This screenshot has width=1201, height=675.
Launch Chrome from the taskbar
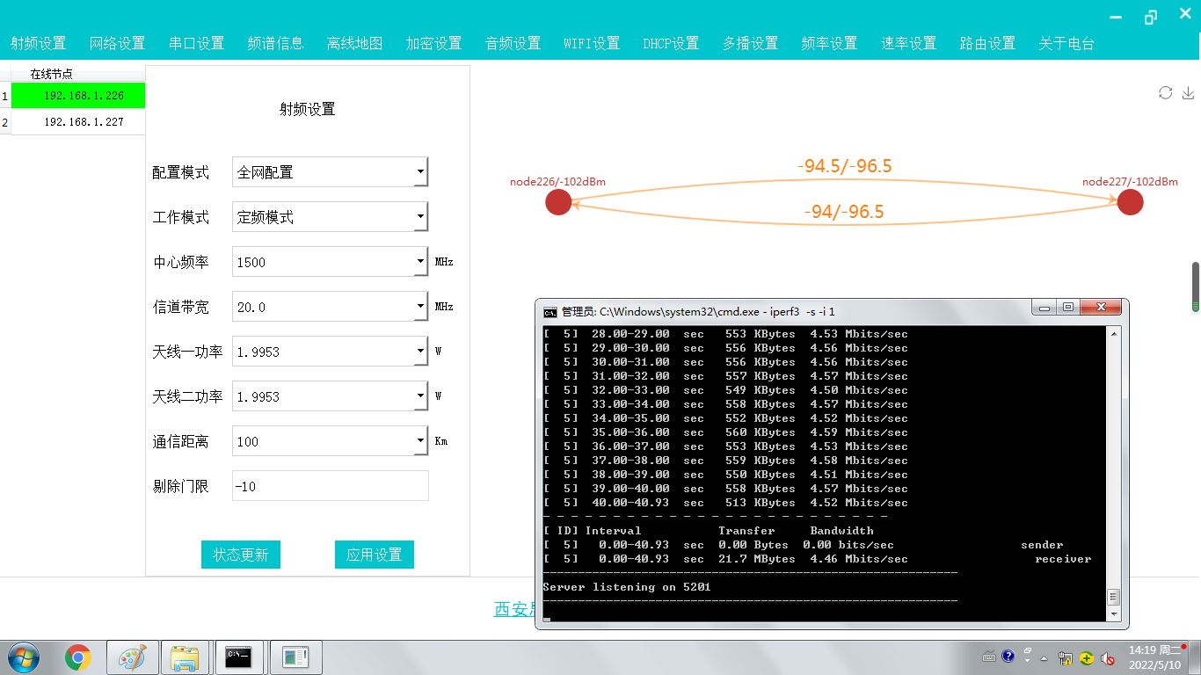[78, 657]
